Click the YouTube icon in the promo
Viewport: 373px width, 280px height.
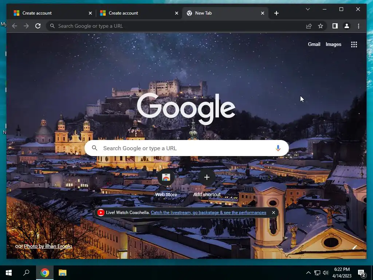click(101, 213)
